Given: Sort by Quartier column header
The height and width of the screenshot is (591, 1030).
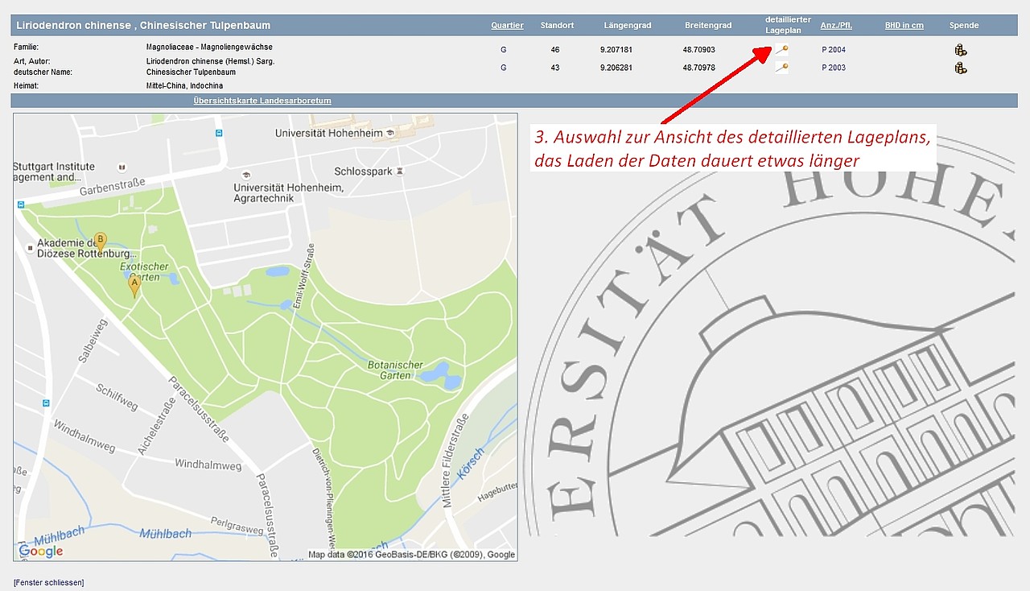Looking at the screenshot, I should (x=507, y=26).
